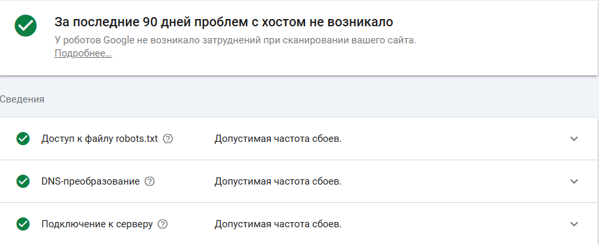Click green check icon in DNS-преобразование row

tap(24, 181)
